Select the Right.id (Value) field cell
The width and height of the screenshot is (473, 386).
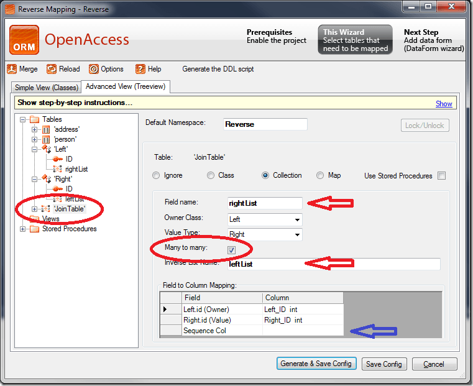pos(222,320)
